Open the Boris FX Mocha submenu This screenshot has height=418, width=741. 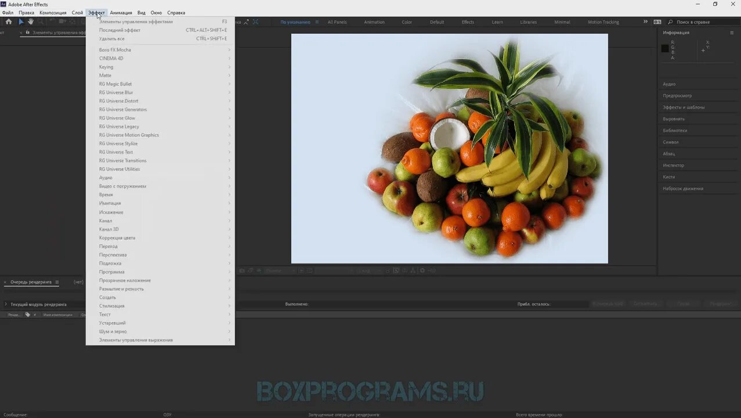point(160,50)
